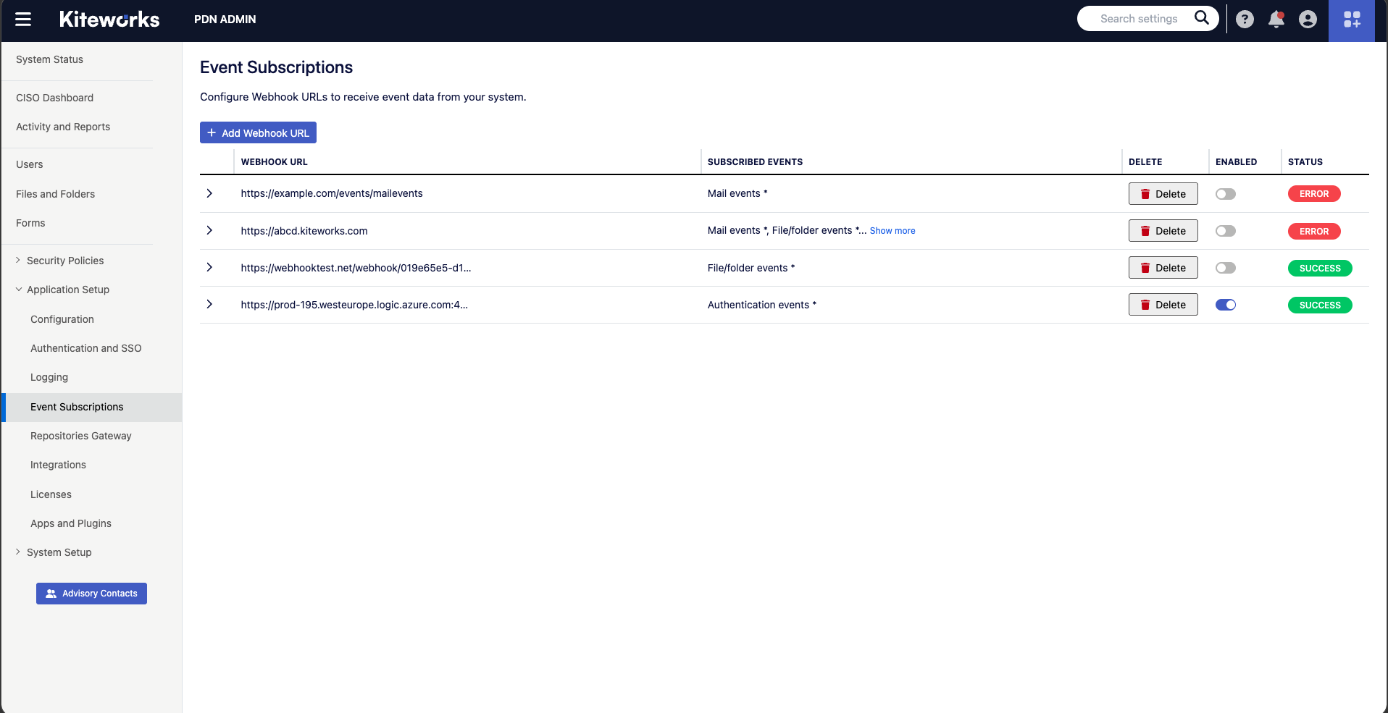Open the user account profile icon

coord(1308,20)
